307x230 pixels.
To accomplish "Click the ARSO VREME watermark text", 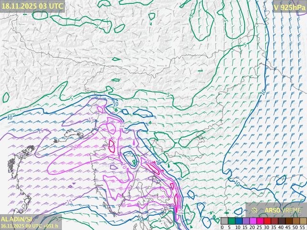I will [x=283, y=210].
